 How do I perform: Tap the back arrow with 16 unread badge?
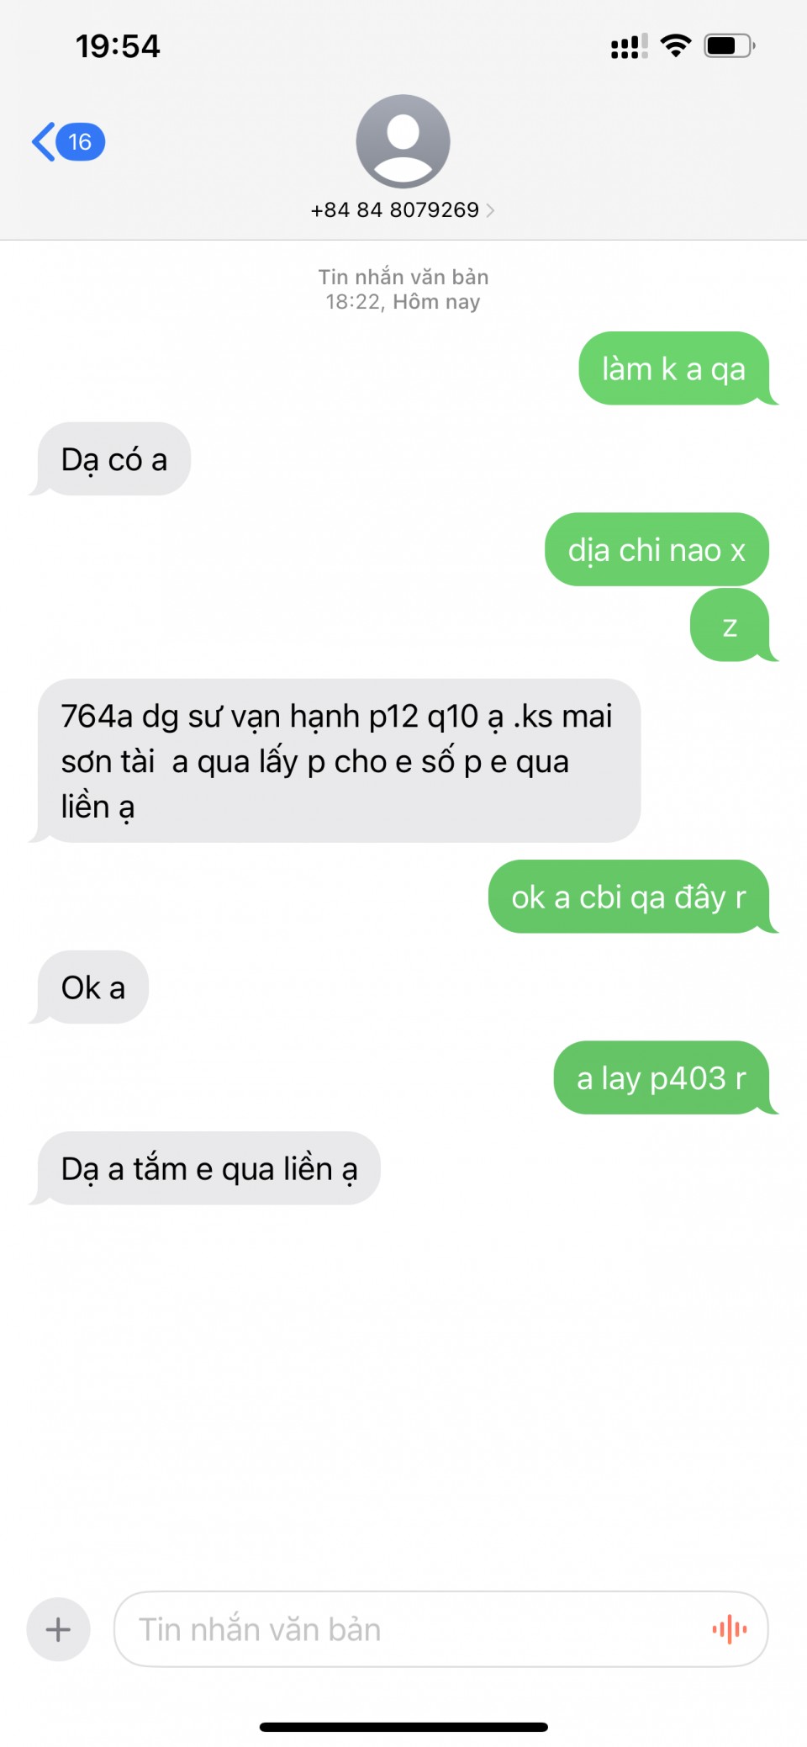tap(69, 141)
